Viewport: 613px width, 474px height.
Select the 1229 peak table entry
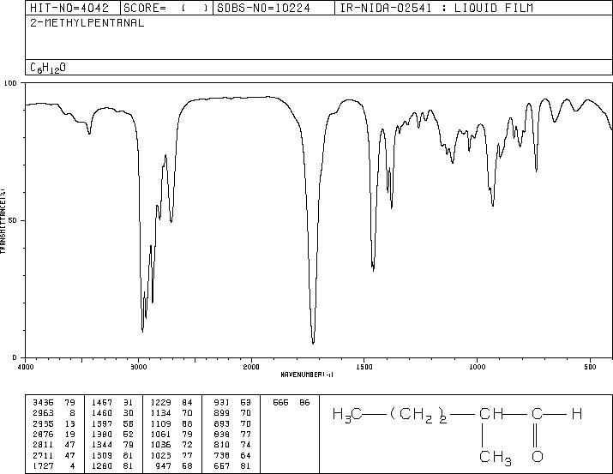171,403
